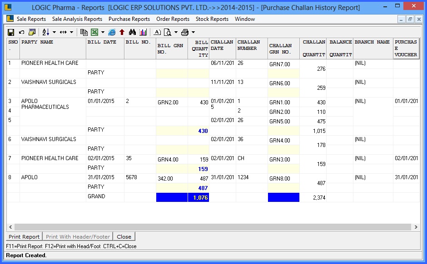This screenshot has width=427, height=264.
Task: Export report with the Excel icon
Action: pos(94,32)
